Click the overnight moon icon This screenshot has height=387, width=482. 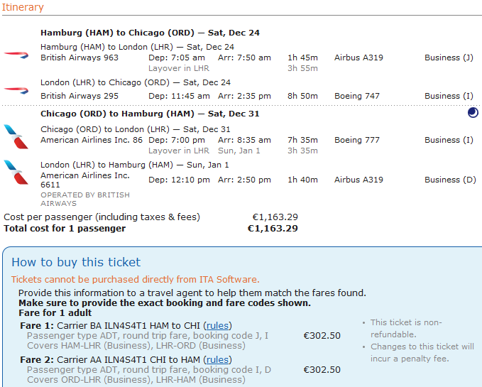(473, 113)
